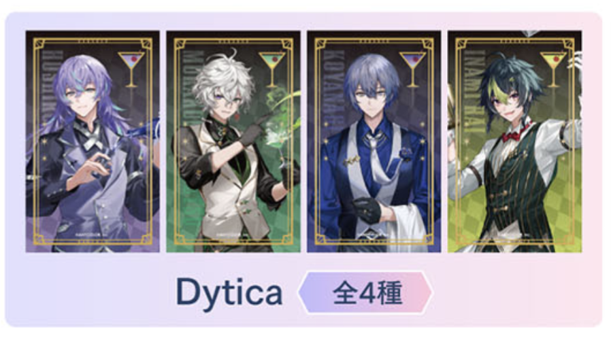
Task: Click the green cocktail glass icon on second card
Action: [x=272, y=69]
